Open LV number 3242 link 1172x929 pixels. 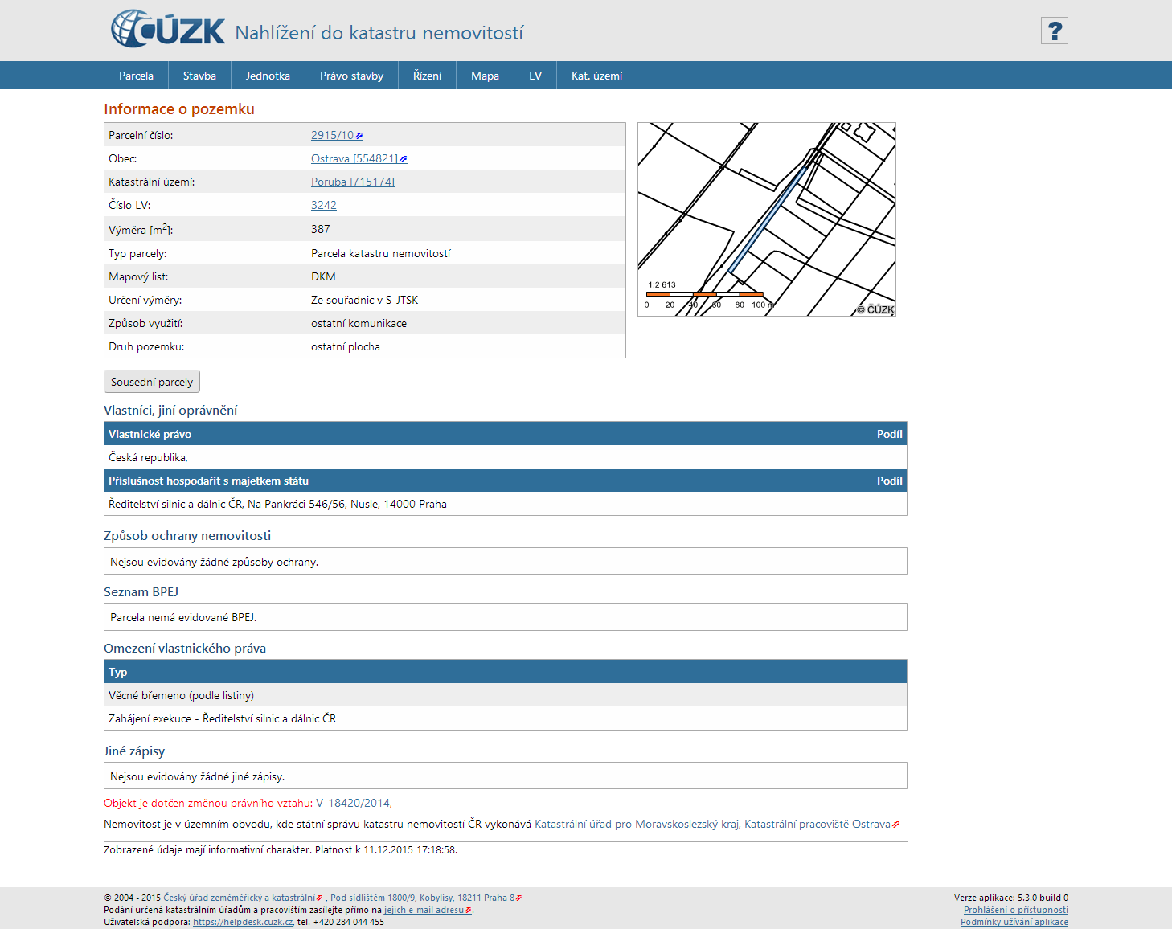tap(323, 205)
